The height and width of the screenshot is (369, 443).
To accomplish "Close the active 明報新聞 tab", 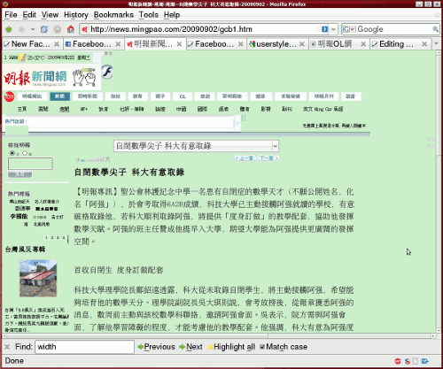I will [179, 44].
